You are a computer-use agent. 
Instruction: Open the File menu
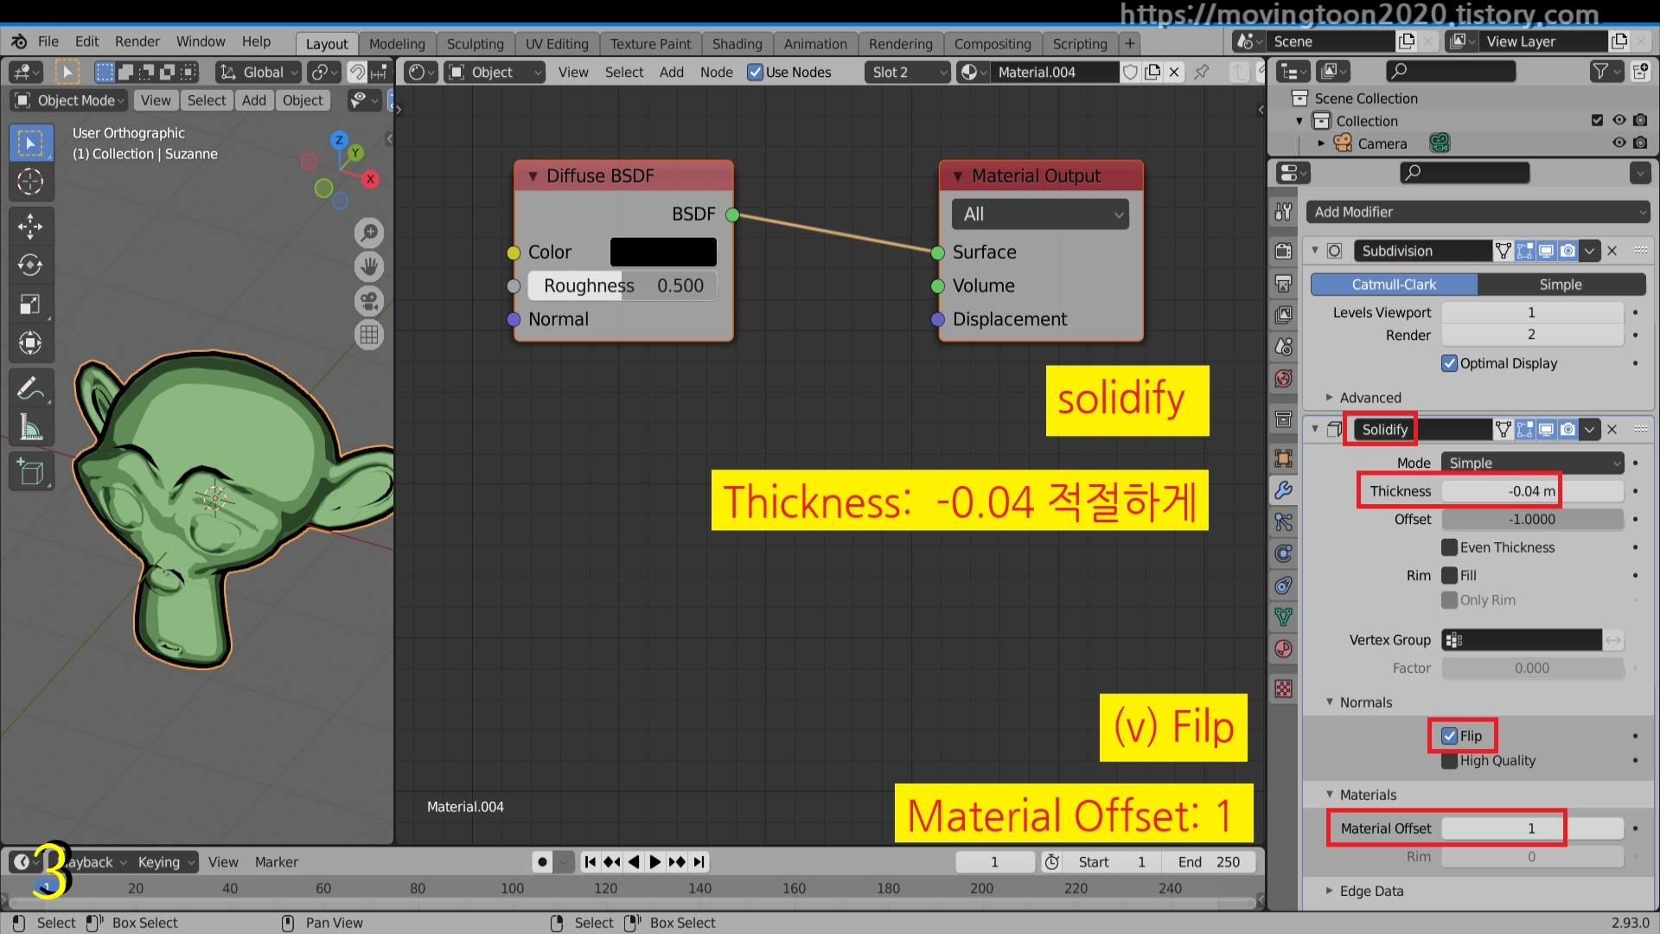48,42
